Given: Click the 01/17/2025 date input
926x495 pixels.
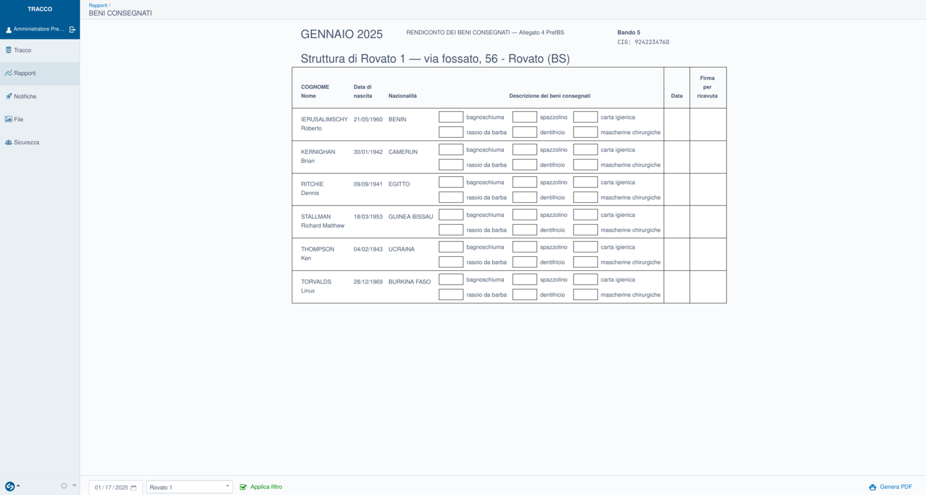Looking at the screenshot, I should coord(116,488).
